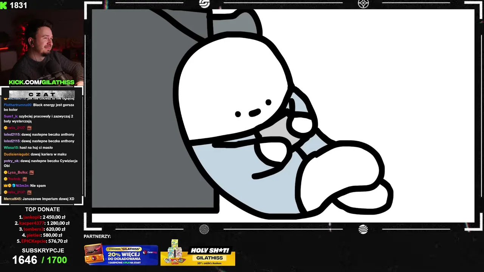Select Flothartrumna00's Black energy message
The height and width of the screenshot is (272, 484).
39,107
